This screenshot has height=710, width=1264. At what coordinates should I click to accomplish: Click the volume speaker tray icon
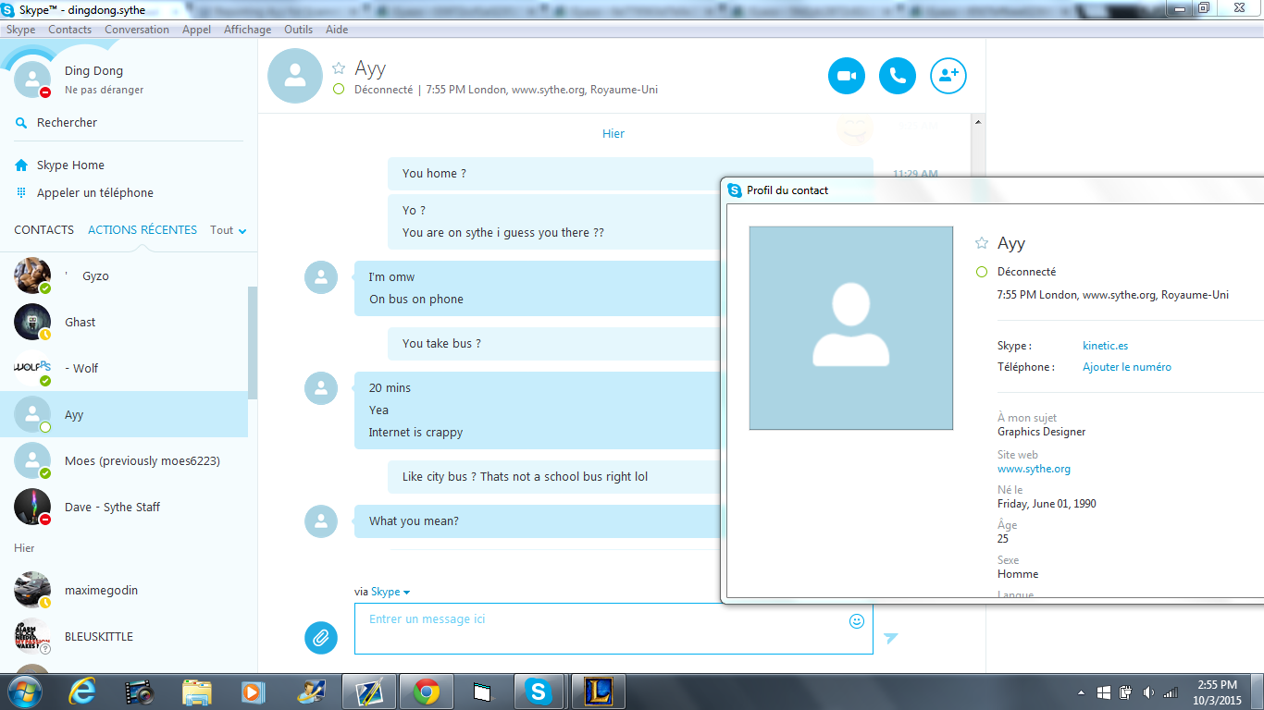coord(1148,692)
